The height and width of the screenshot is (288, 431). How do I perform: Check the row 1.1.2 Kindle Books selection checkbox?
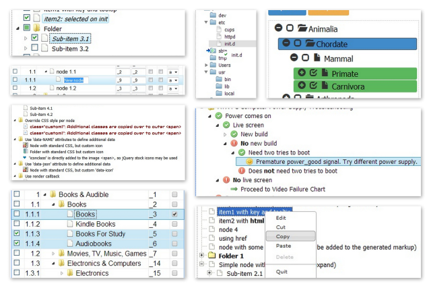17,223
